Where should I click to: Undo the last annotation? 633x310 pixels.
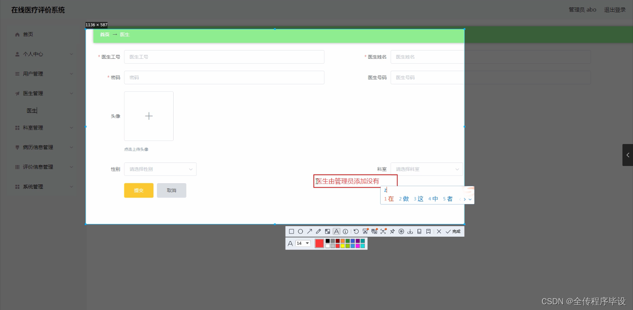click(x=356, y=231)
